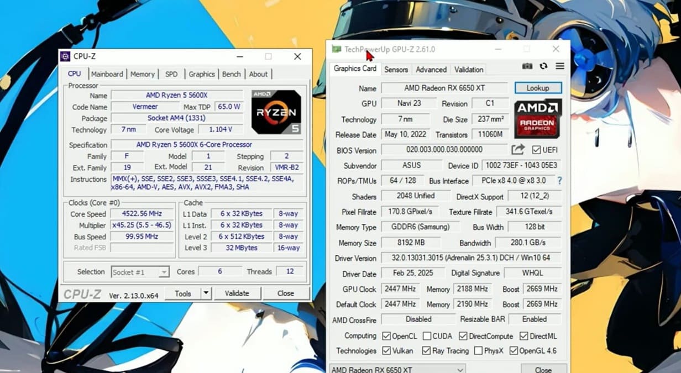
Task: Click the GPU-Z screenshot camera icon
Action: pyautogui.click(x=527, y=66)
